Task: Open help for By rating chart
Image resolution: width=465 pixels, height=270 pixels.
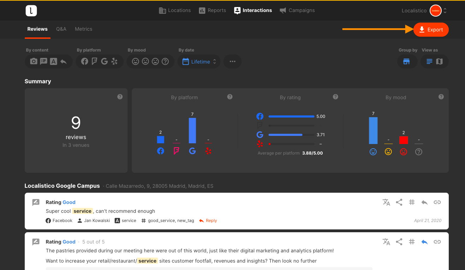Action: pos(336,97)
